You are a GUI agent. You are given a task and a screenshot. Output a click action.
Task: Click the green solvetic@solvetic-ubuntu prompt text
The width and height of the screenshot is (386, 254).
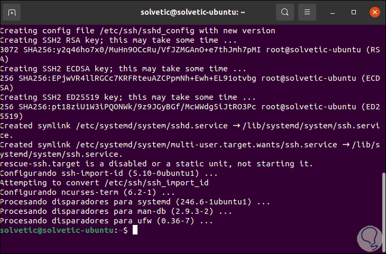[x=58, y=231]
